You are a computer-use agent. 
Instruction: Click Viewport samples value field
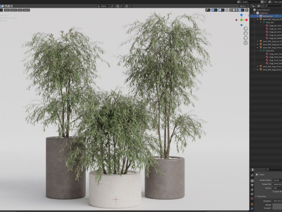coord(277,208)
